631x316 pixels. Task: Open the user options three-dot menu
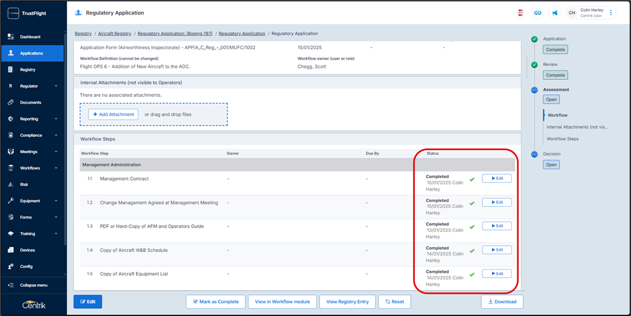tap(611, 13)
